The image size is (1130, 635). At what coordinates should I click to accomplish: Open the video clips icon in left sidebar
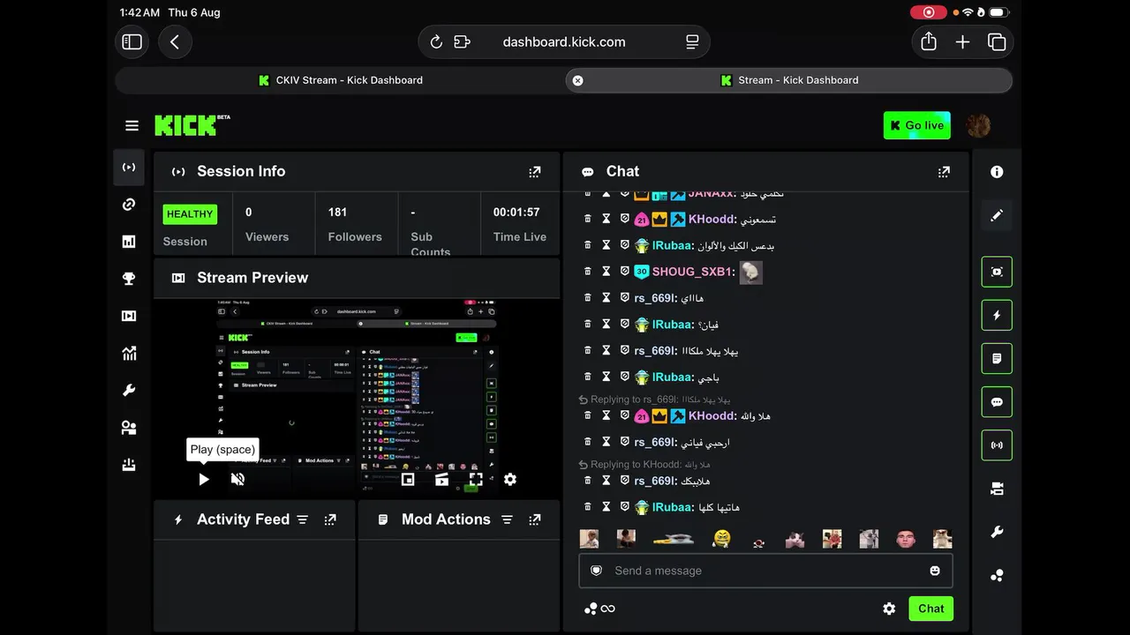click(129, 316)
